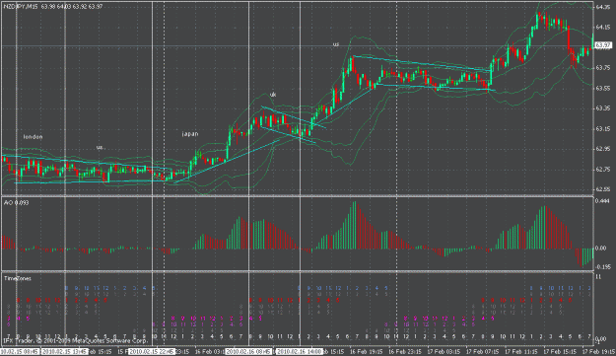Click the 63.97 current price tag
This screenshot has height=356, width=616.
tap(603, 45)
